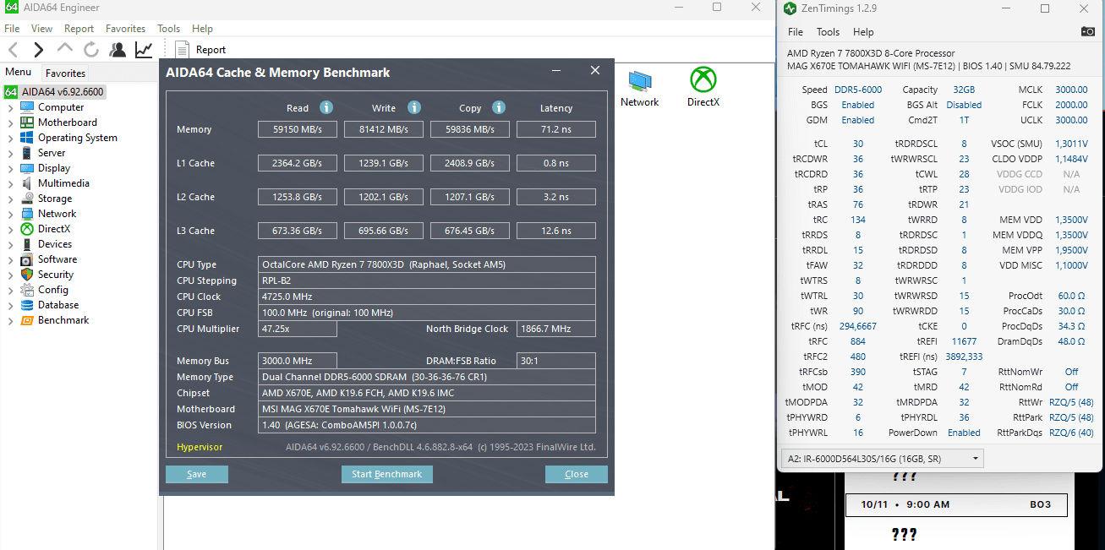Select the Security shield tree icon
The image size is (1105, 550).
26,275
